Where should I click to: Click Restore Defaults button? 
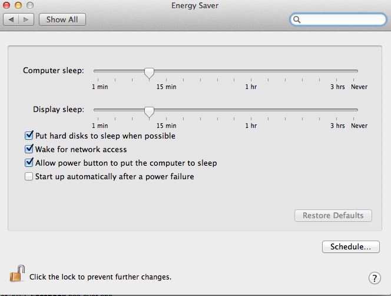click(x=333, y=215)
